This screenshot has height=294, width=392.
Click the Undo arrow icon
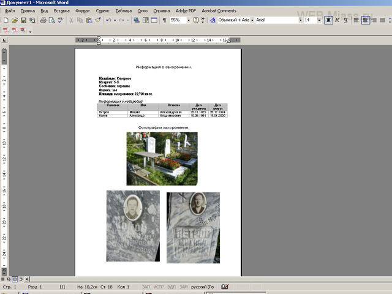tap(108, 20)
